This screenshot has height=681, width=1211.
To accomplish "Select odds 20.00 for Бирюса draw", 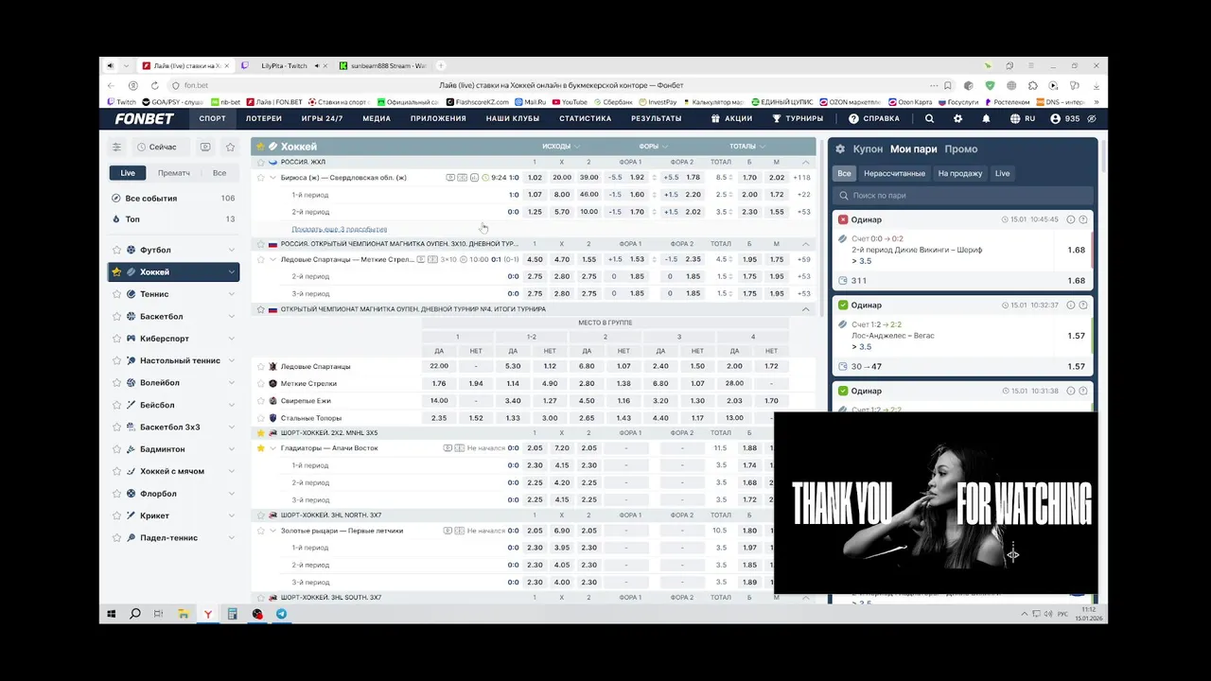I will (x=562, y=178).
